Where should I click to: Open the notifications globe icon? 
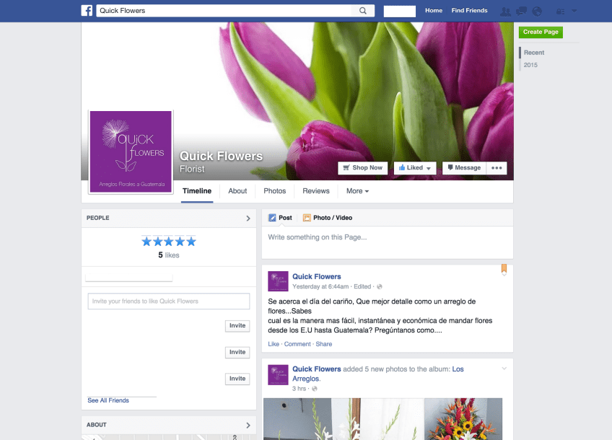[x=536, y=11]
